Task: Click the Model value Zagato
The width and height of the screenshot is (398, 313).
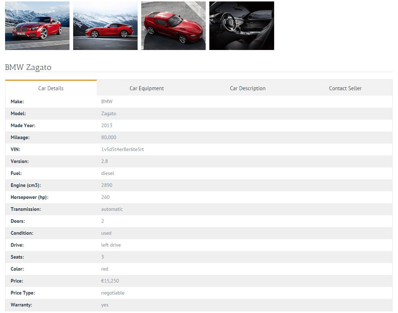Action: [x=109, y=113]
